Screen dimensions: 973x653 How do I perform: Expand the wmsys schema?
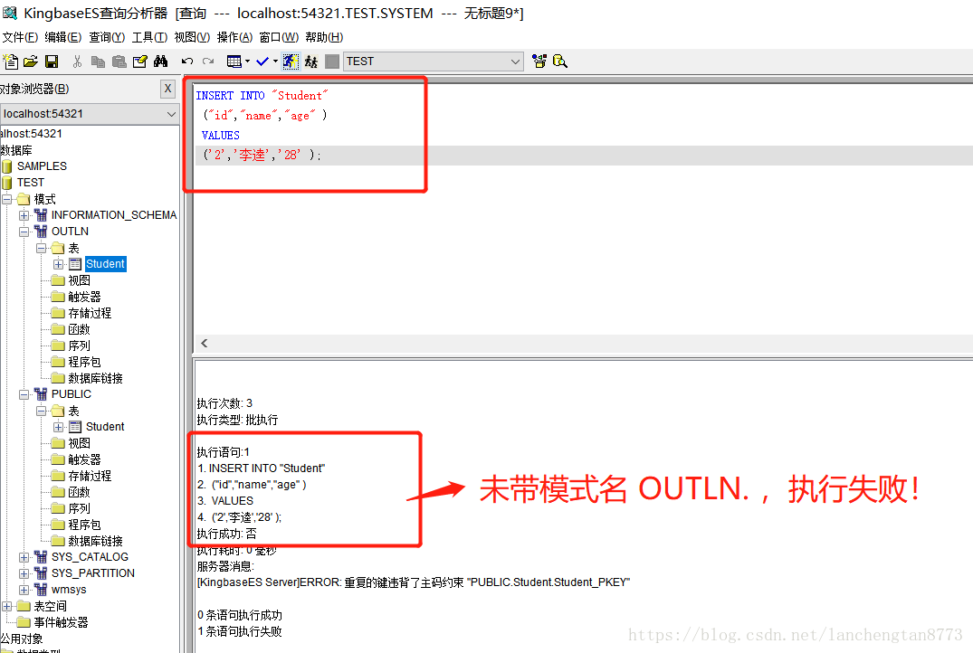(24, 589)
